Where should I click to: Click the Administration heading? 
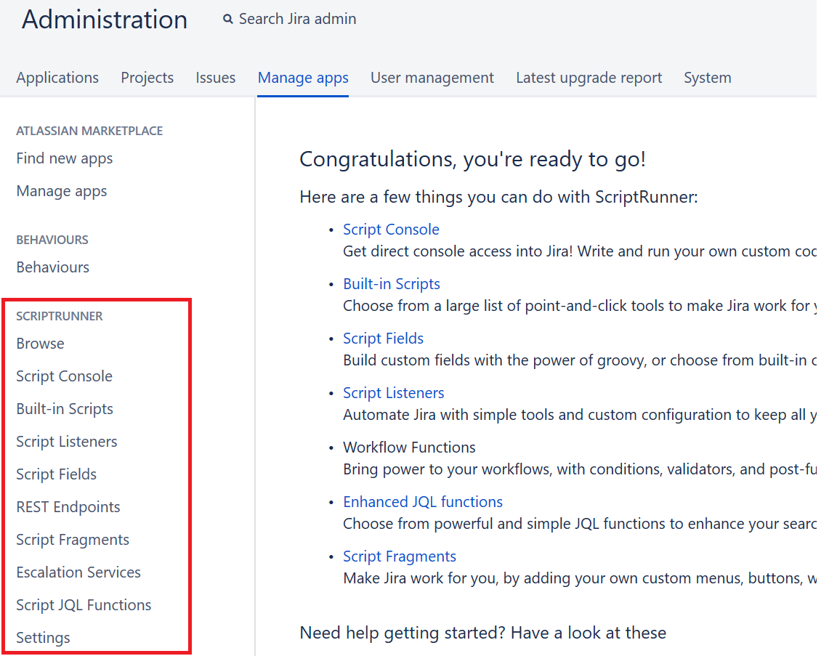[x=105, y=20]
